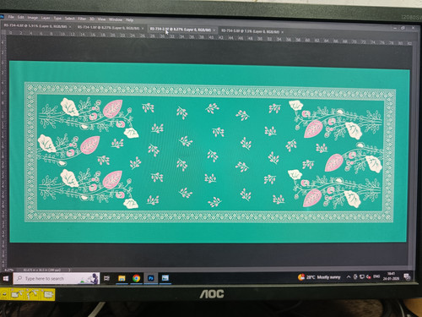Image resolution: width=422 pixels, height=317 pixels.
Task: Open the Filter menu
Action: coord(82,19)
